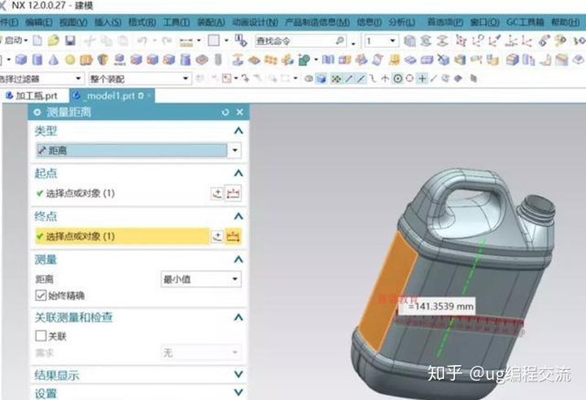Close the Measure Distance dialog
This screenshot has height=400, width=586.
tap(240, 112)
